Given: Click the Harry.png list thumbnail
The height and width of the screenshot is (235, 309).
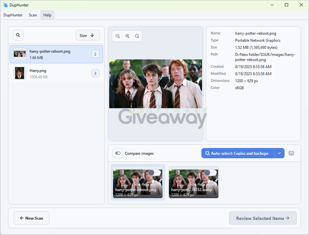Looking at the screenshot, I should pos(20,73).
